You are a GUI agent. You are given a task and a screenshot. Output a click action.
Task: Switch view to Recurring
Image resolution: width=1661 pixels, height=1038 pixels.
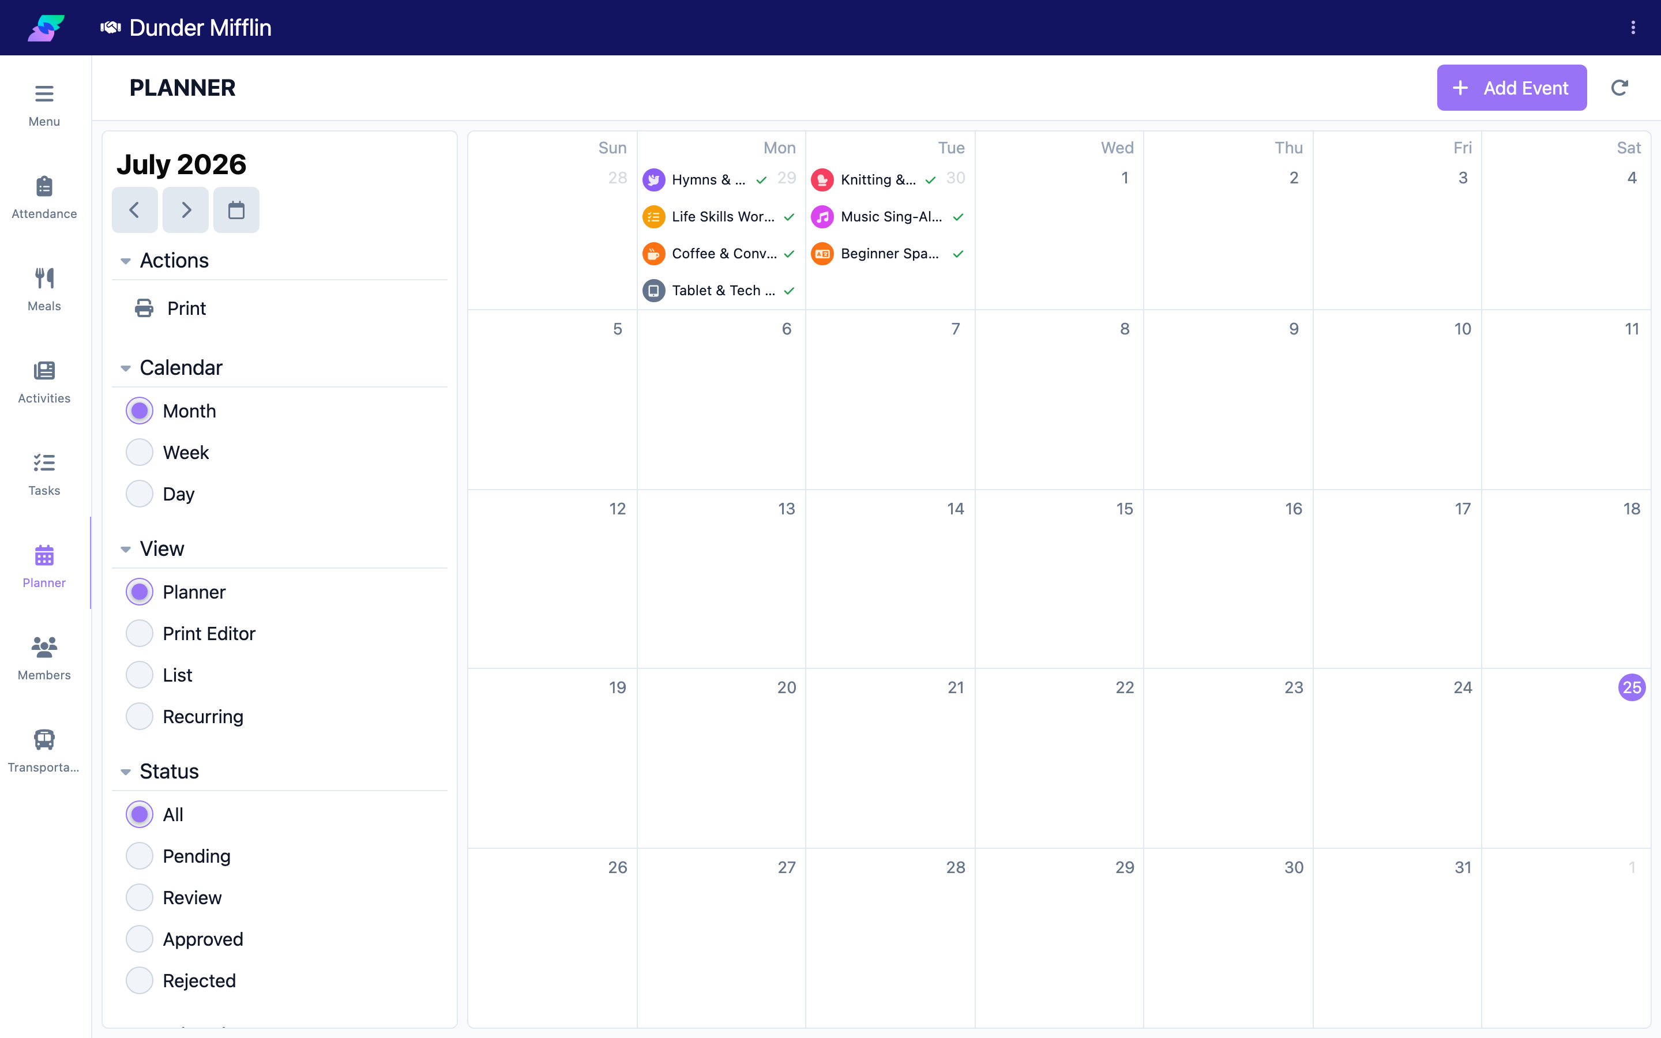pos(185,717)
